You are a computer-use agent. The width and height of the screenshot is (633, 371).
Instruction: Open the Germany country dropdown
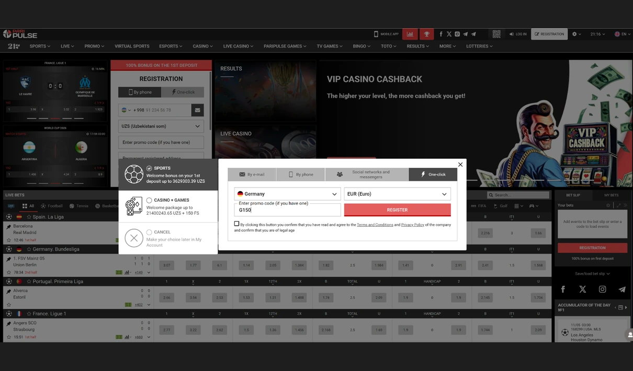[x=287, y=194]
